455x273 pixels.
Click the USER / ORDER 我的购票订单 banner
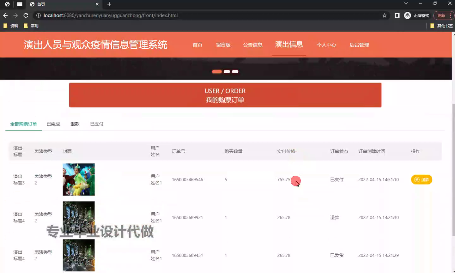click(x=225, y=95)
